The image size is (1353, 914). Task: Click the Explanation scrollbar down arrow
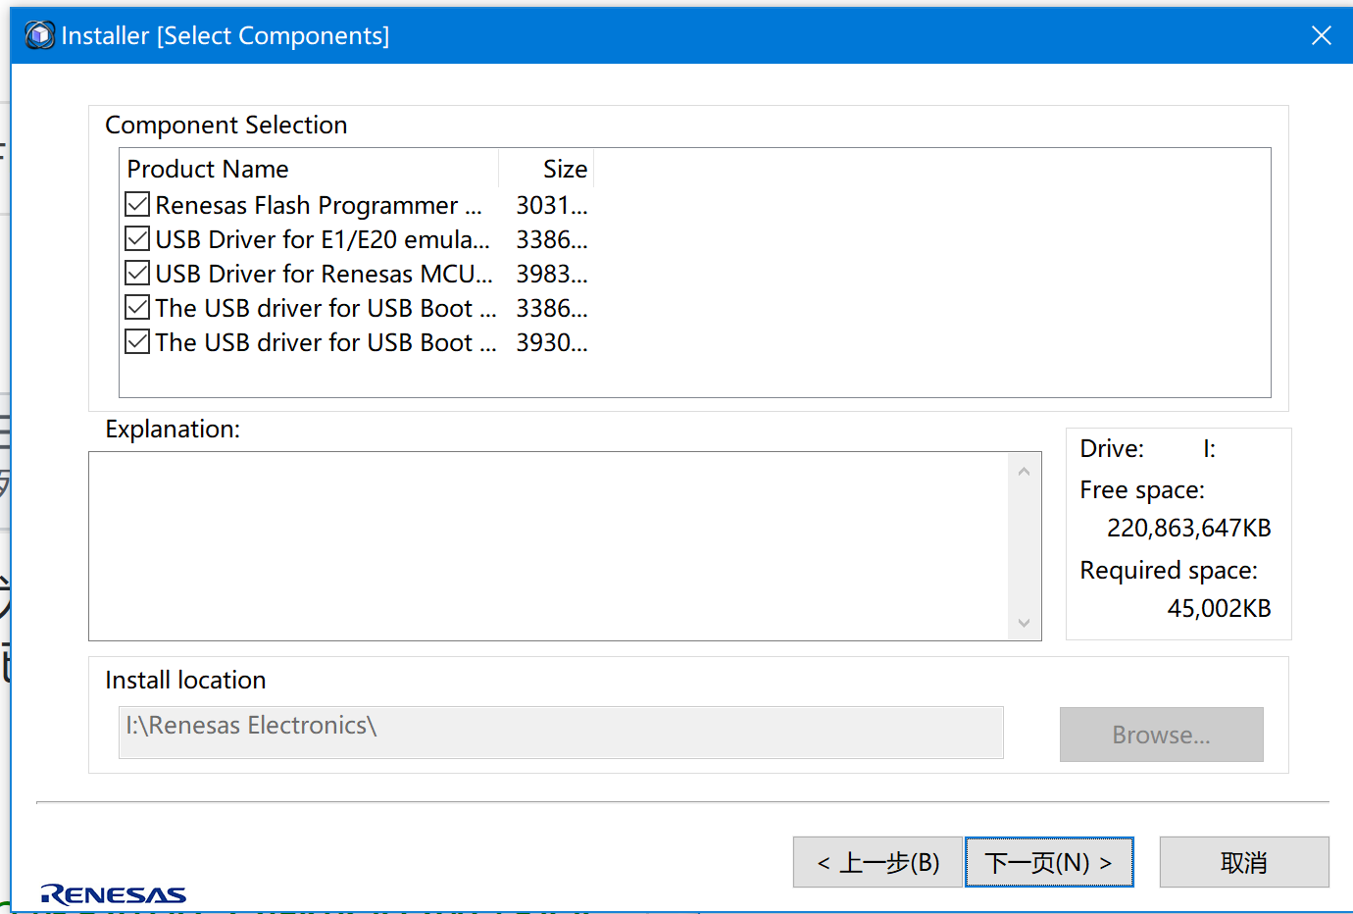click(x=1024, y=623)
